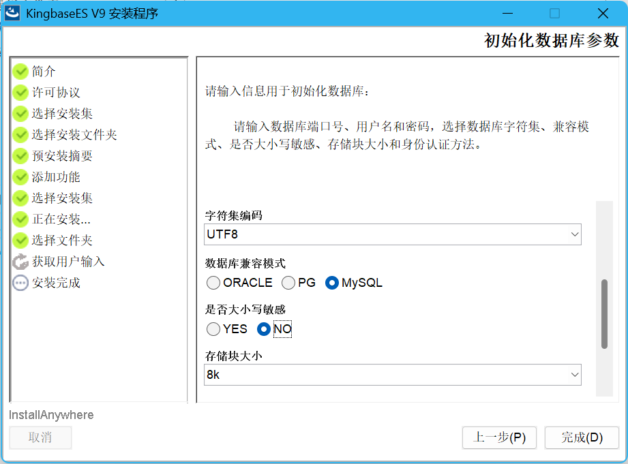Click the current-step arrow icon beside 获取用户输入
628x464 pixels.
20,262
